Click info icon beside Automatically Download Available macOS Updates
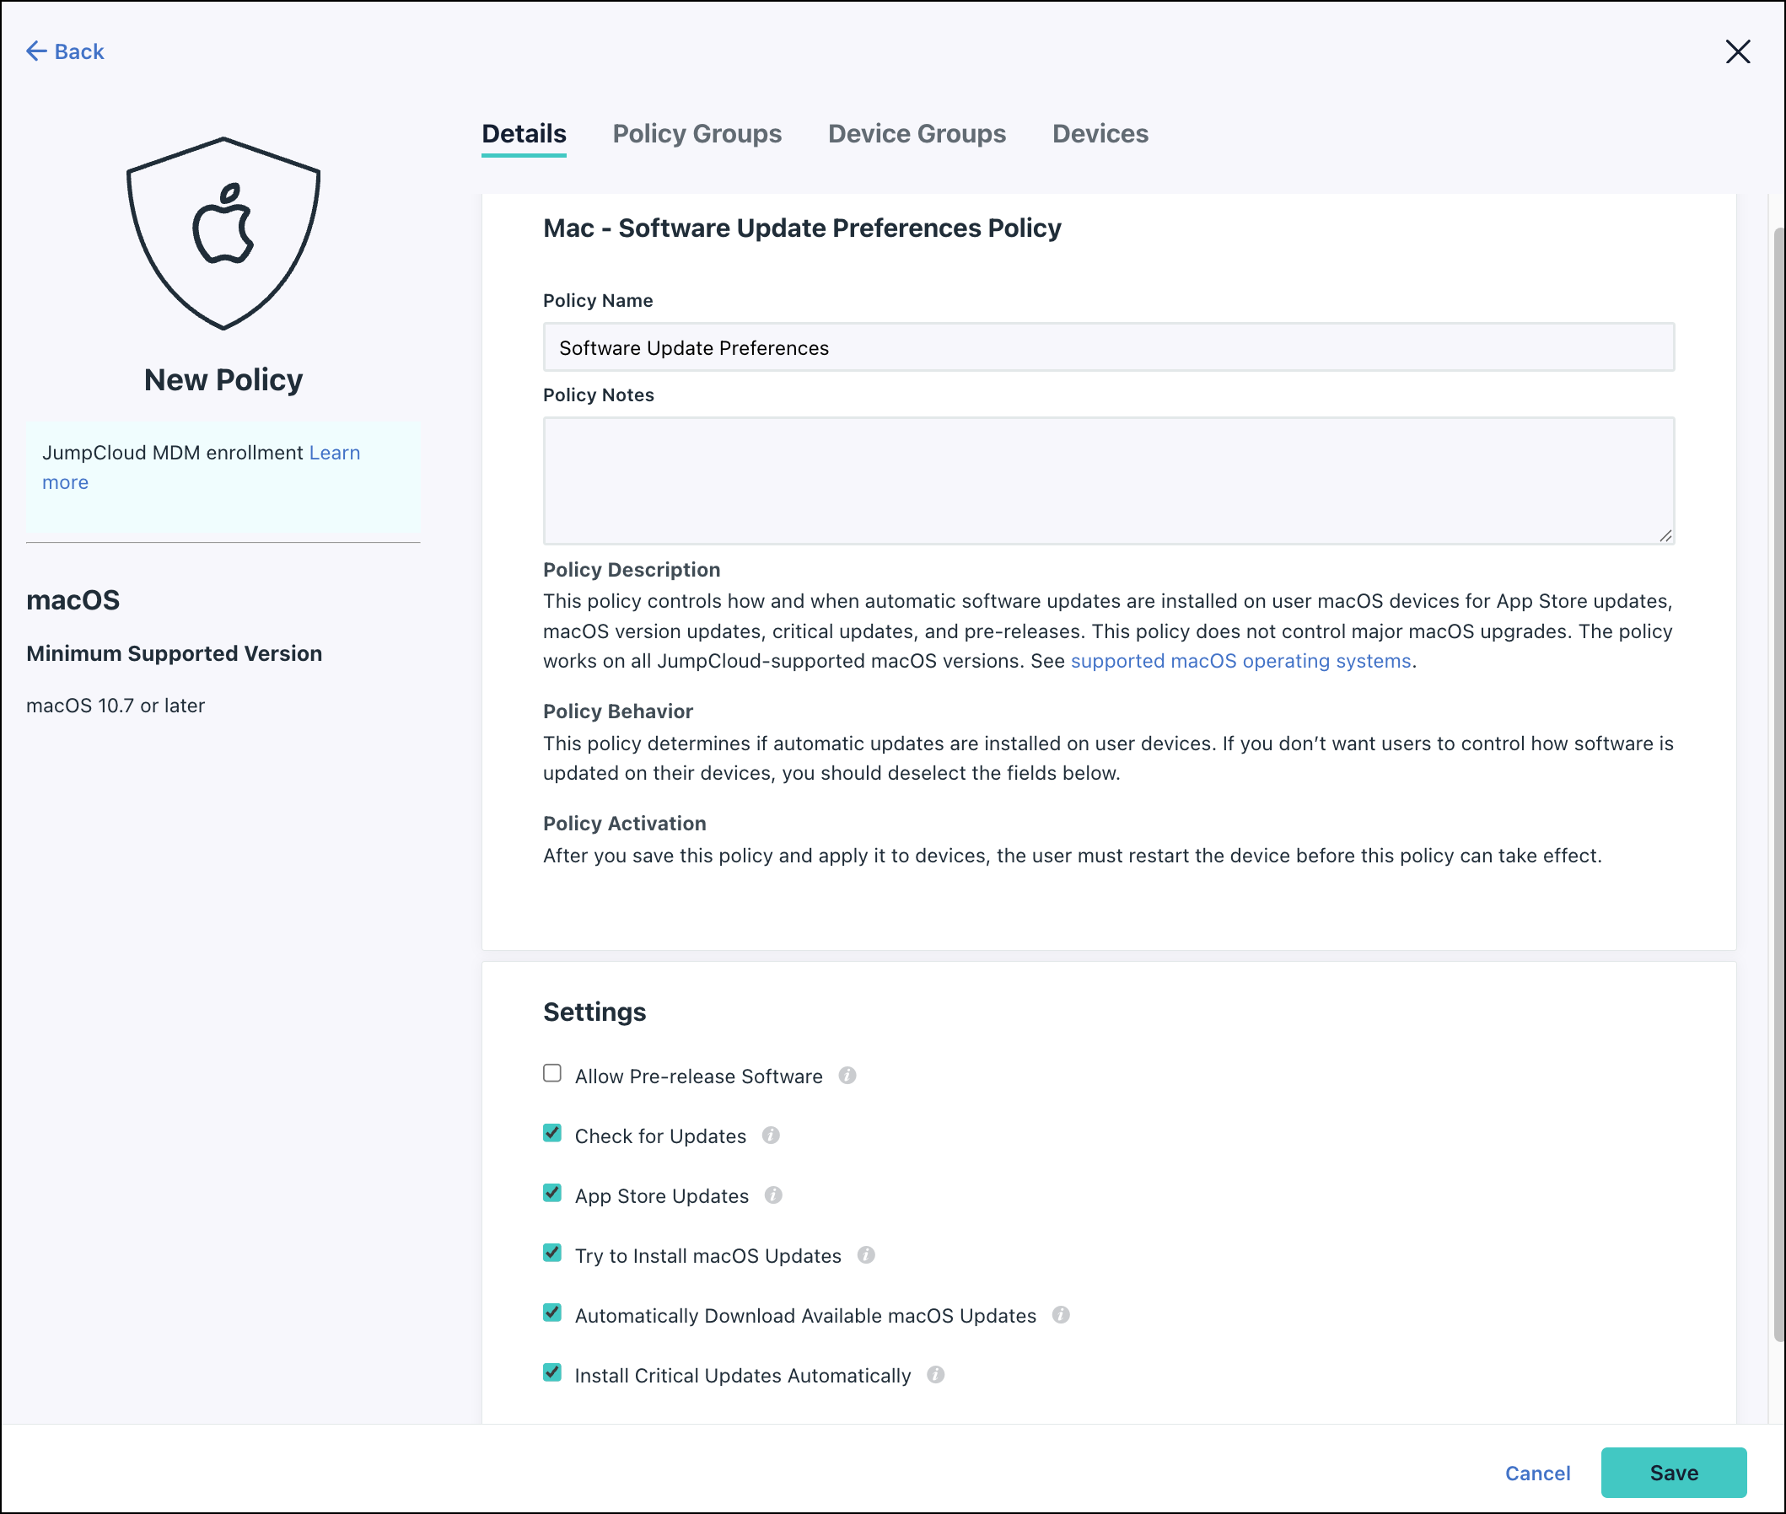This screenshot has width=1786, height=1514. click(x=1061, y=1315)
